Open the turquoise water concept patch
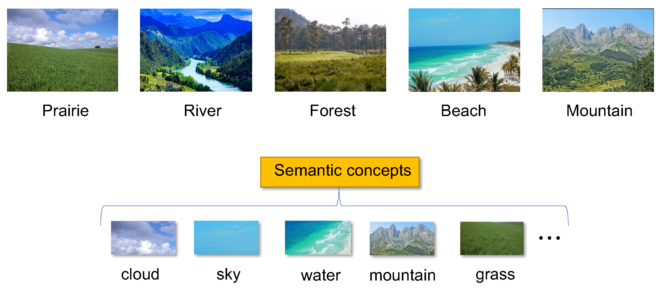The height and width of the screenshot is (292, 661). coord(318,238)
